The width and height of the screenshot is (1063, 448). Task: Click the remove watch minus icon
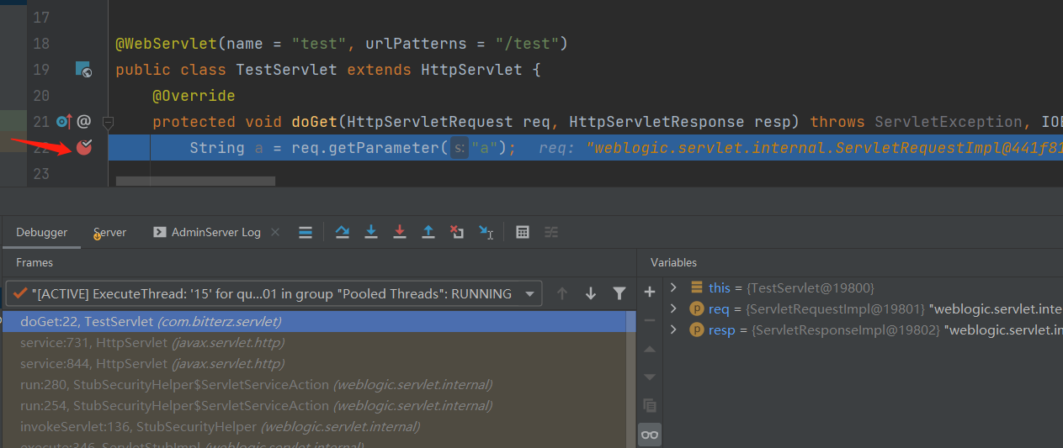click(650, 320)
